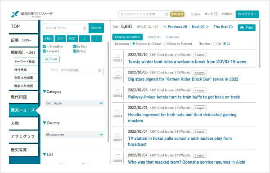Screen dimensions: 270x173
Task: Check the box for article 00024
Action: tap(118, 112)
